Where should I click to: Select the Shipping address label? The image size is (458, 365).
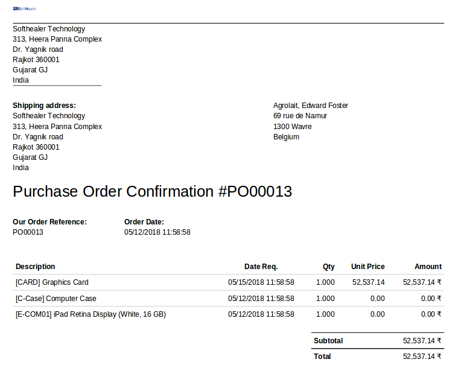(x=44, y=106)
